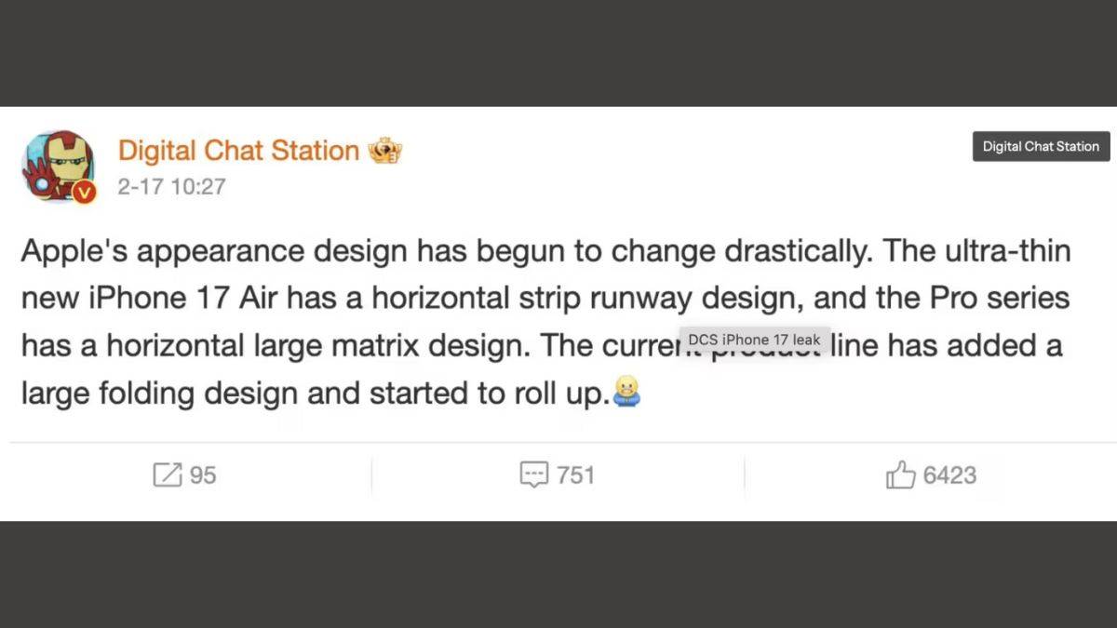Click the orange V verified badge
1117x628 pixels.
pos(85,192)
